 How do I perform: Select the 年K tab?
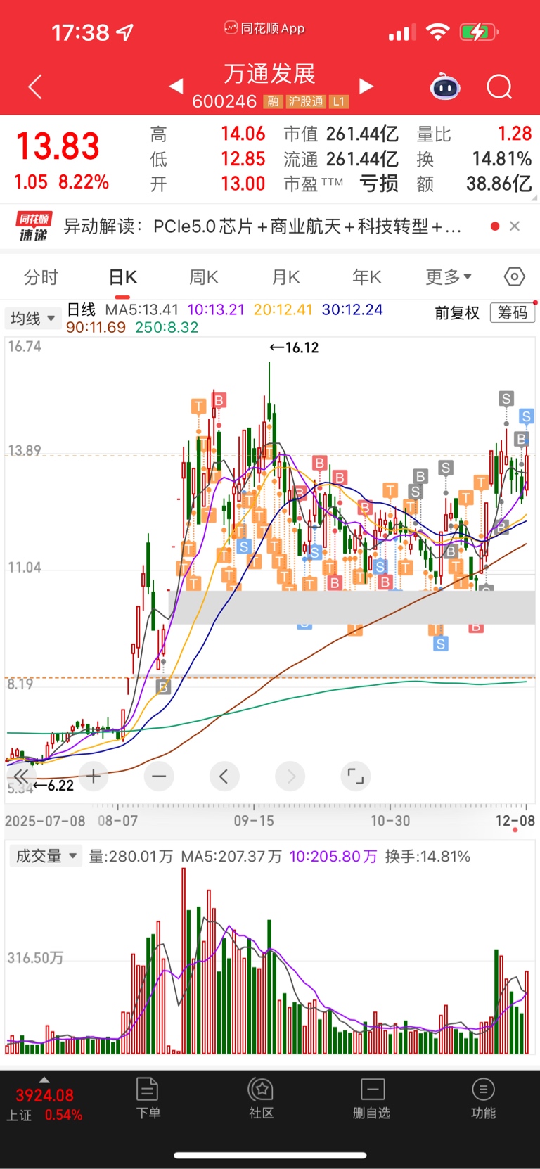(x=367, y=277)
